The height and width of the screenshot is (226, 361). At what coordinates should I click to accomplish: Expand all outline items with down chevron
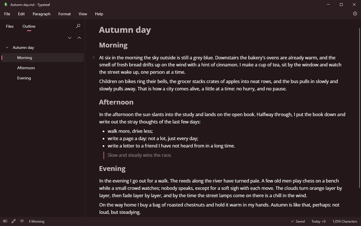[70, 38]
